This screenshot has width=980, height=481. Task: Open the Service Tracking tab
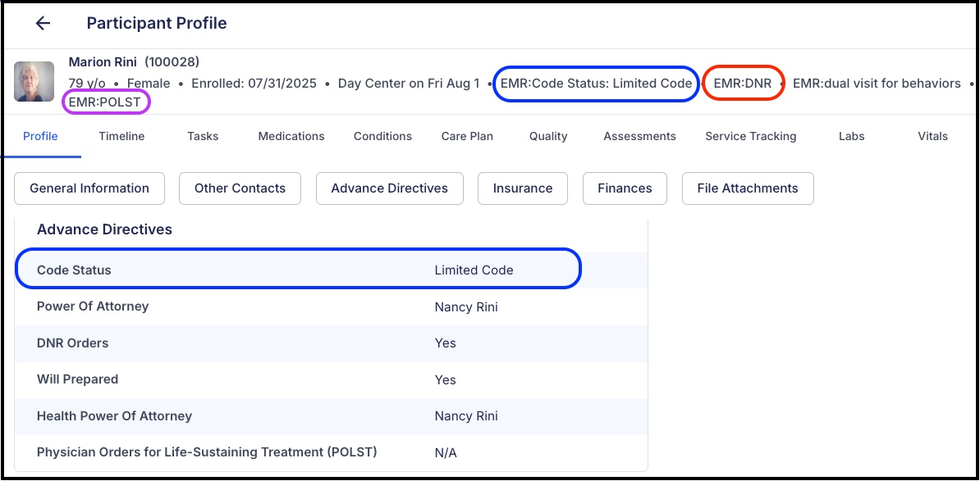point(751,136)
